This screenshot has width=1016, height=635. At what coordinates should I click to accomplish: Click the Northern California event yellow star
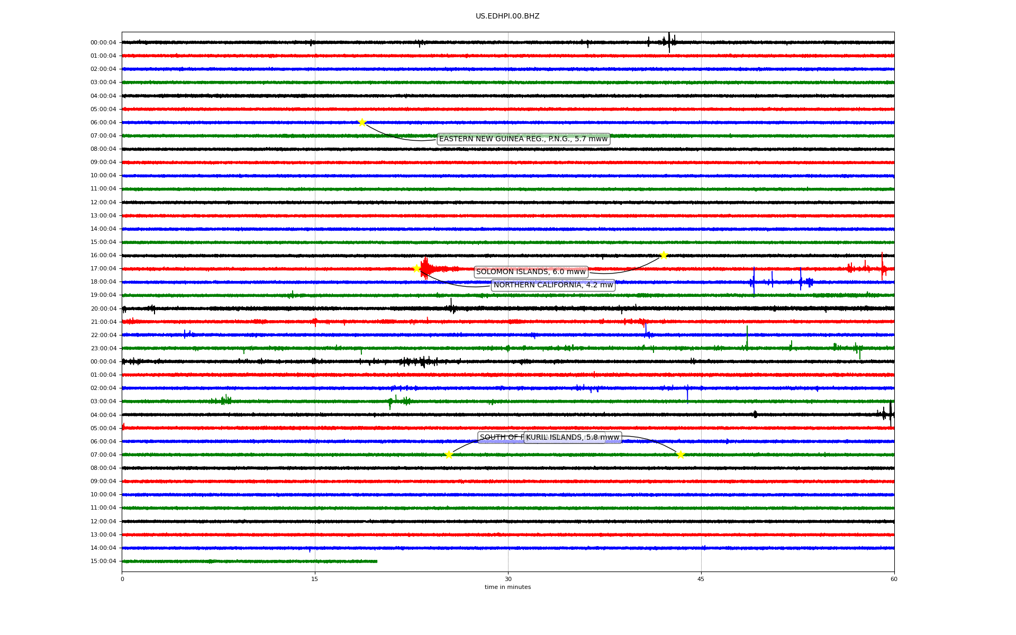click(x=416, y=268)
